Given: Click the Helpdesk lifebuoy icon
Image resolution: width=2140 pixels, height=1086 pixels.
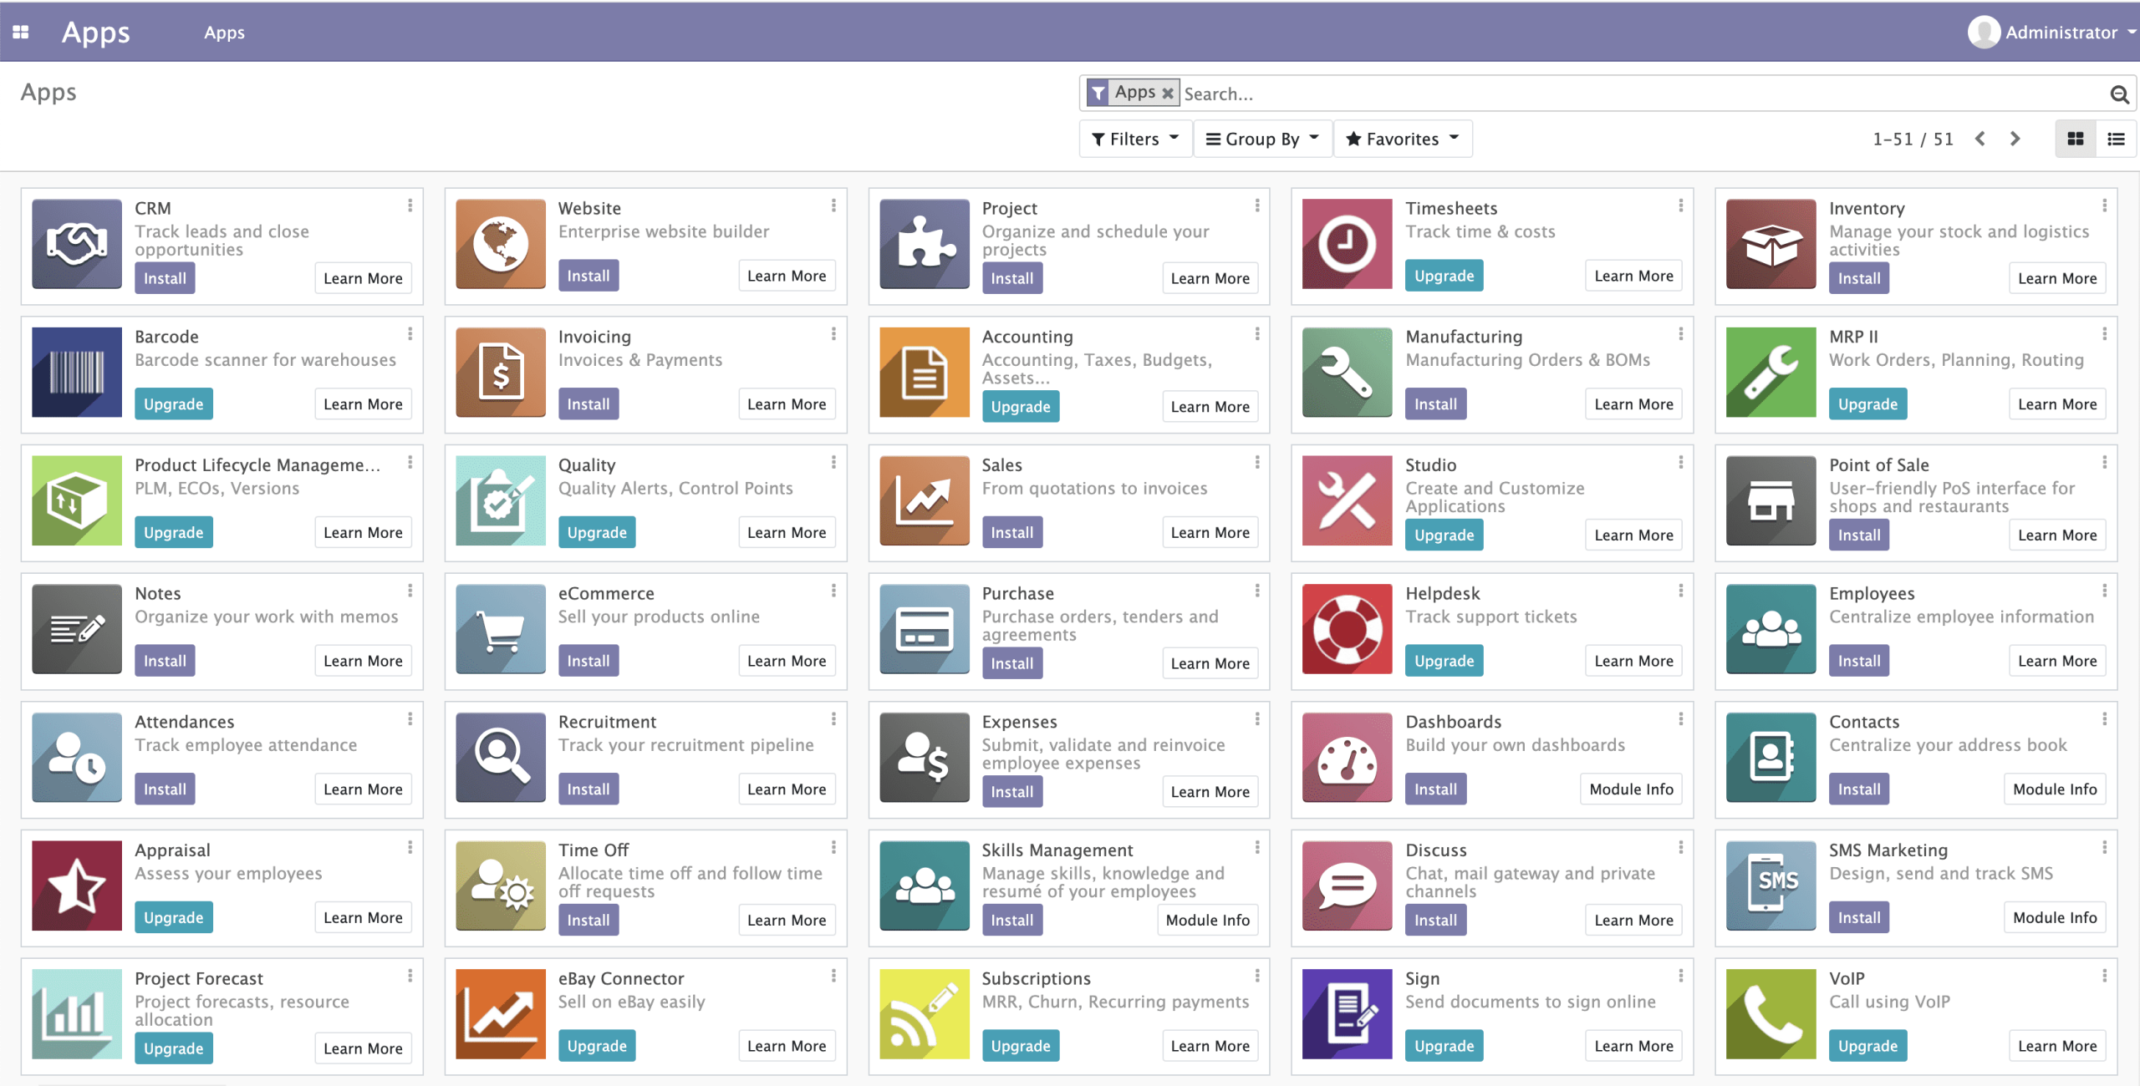Looking at the screenshot, I should pos(1347,629).
